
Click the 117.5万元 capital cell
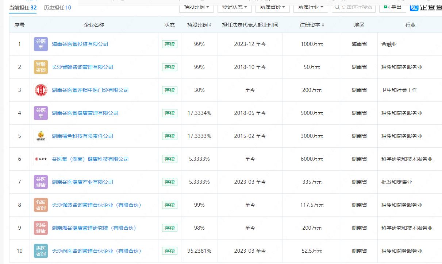[x=312, y=205]
